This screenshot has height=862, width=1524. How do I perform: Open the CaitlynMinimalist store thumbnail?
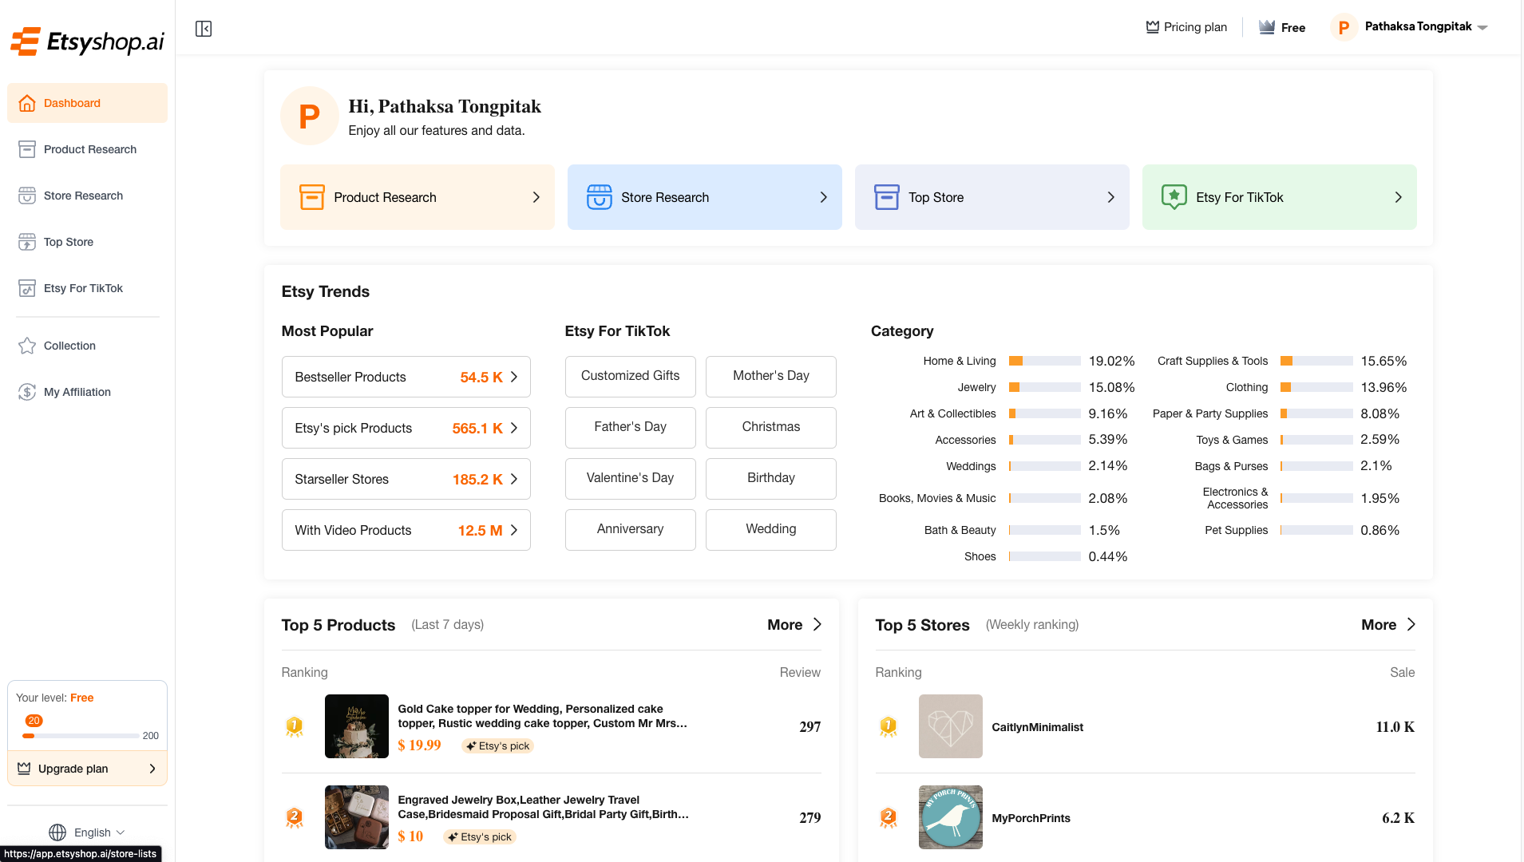click(950, 726)
